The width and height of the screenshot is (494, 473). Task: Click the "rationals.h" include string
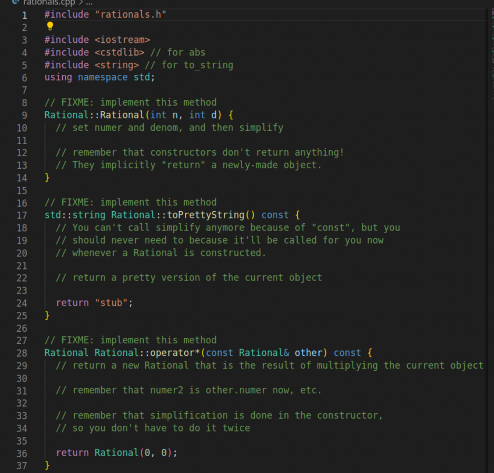click(130, 14)
